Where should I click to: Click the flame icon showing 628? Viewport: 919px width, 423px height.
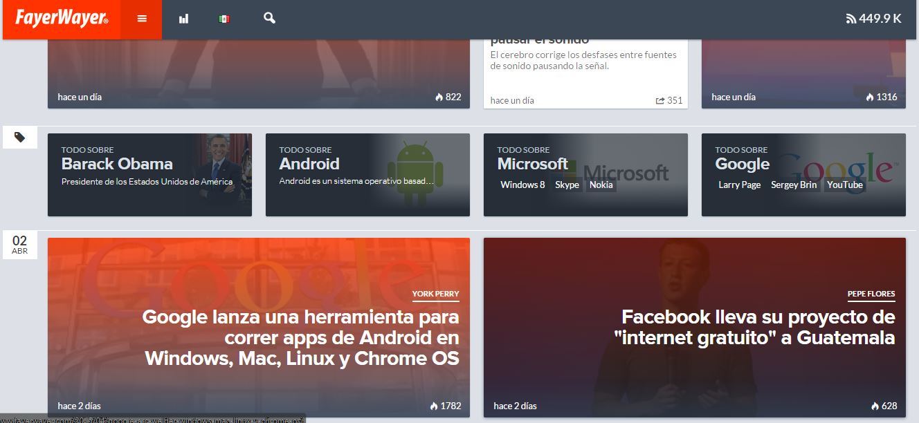pos(875,406)
